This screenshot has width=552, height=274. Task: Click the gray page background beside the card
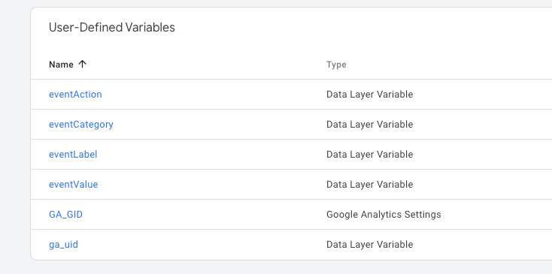point(15,140)
